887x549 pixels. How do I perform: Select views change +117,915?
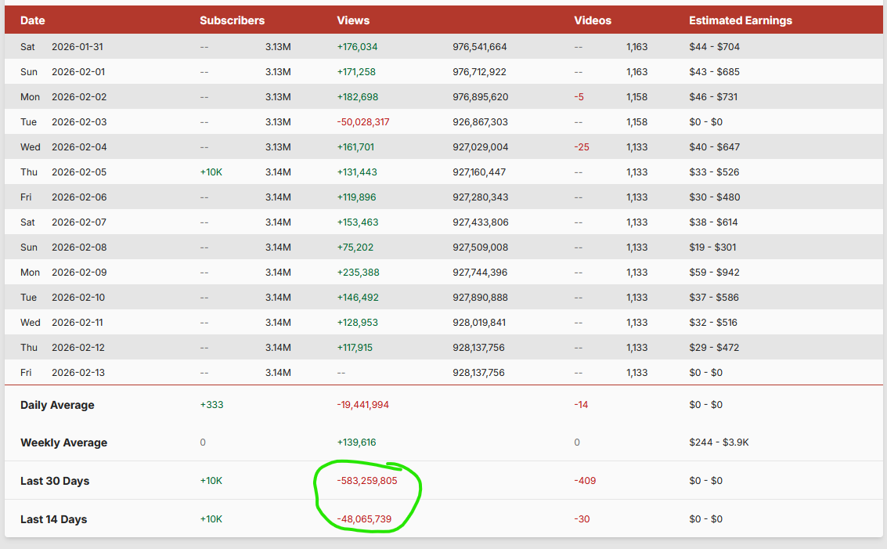355,347
